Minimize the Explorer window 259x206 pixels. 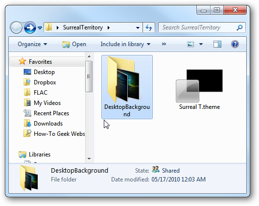pos(204,10)
